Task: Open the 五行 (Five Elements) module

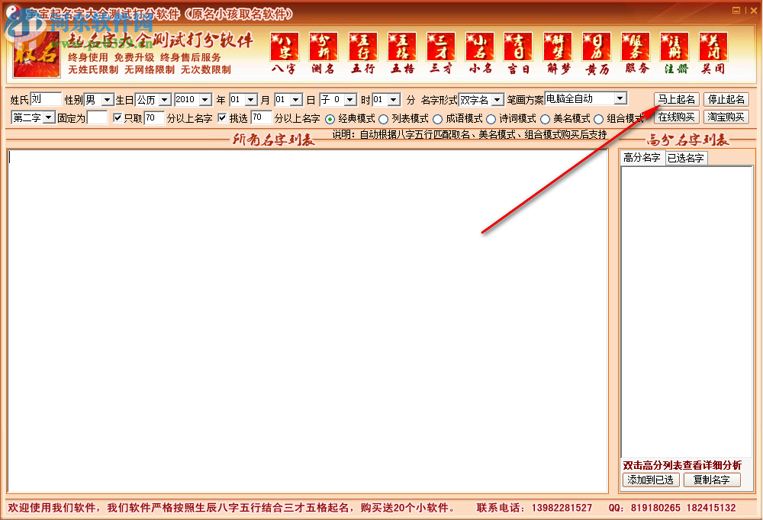Action: [x=362, y=47]
